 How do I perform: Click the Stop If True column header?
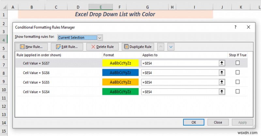coord(238,55)
